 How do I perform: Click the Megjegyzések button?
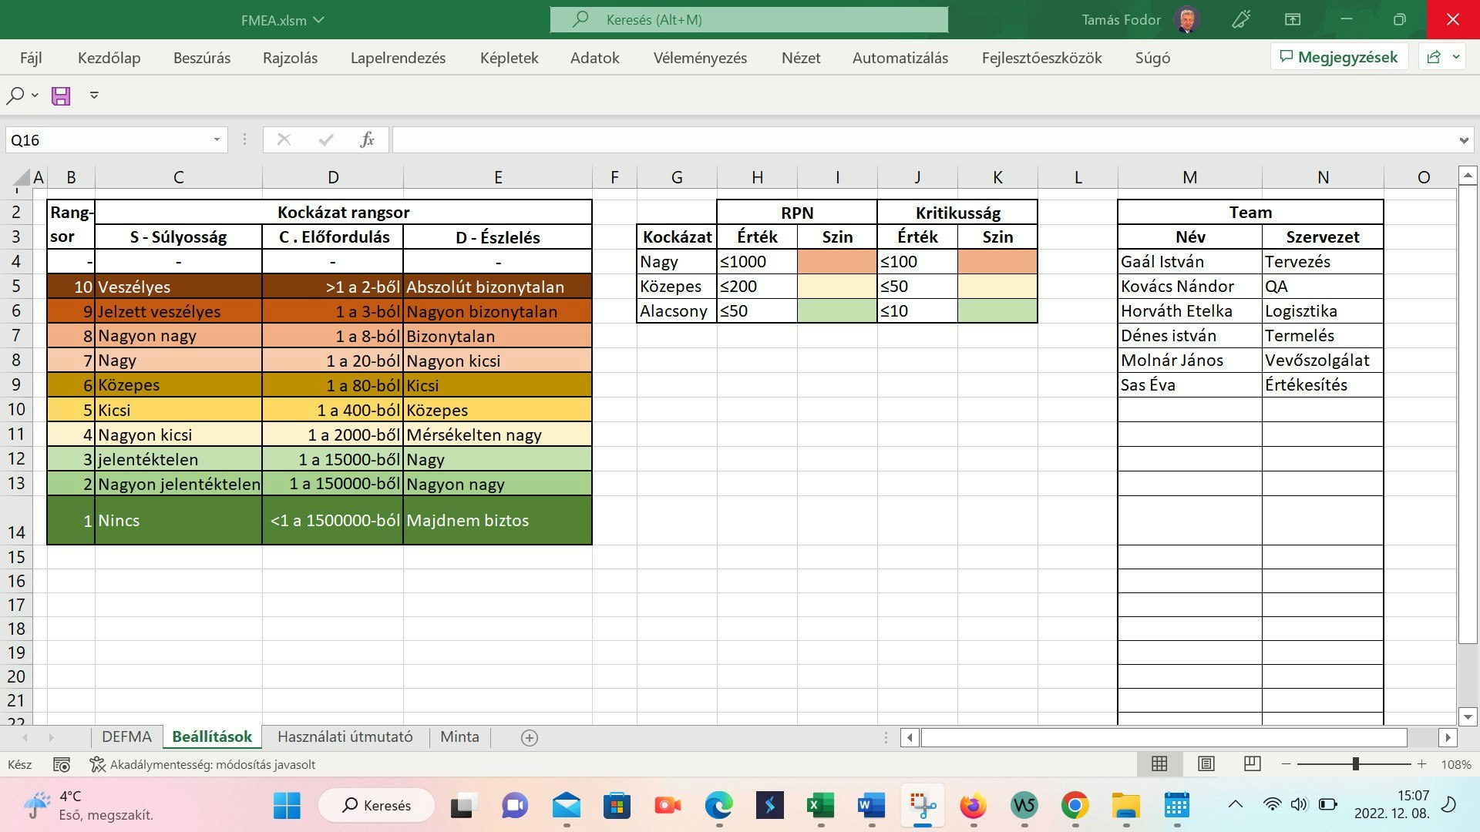coord(1339,57)
